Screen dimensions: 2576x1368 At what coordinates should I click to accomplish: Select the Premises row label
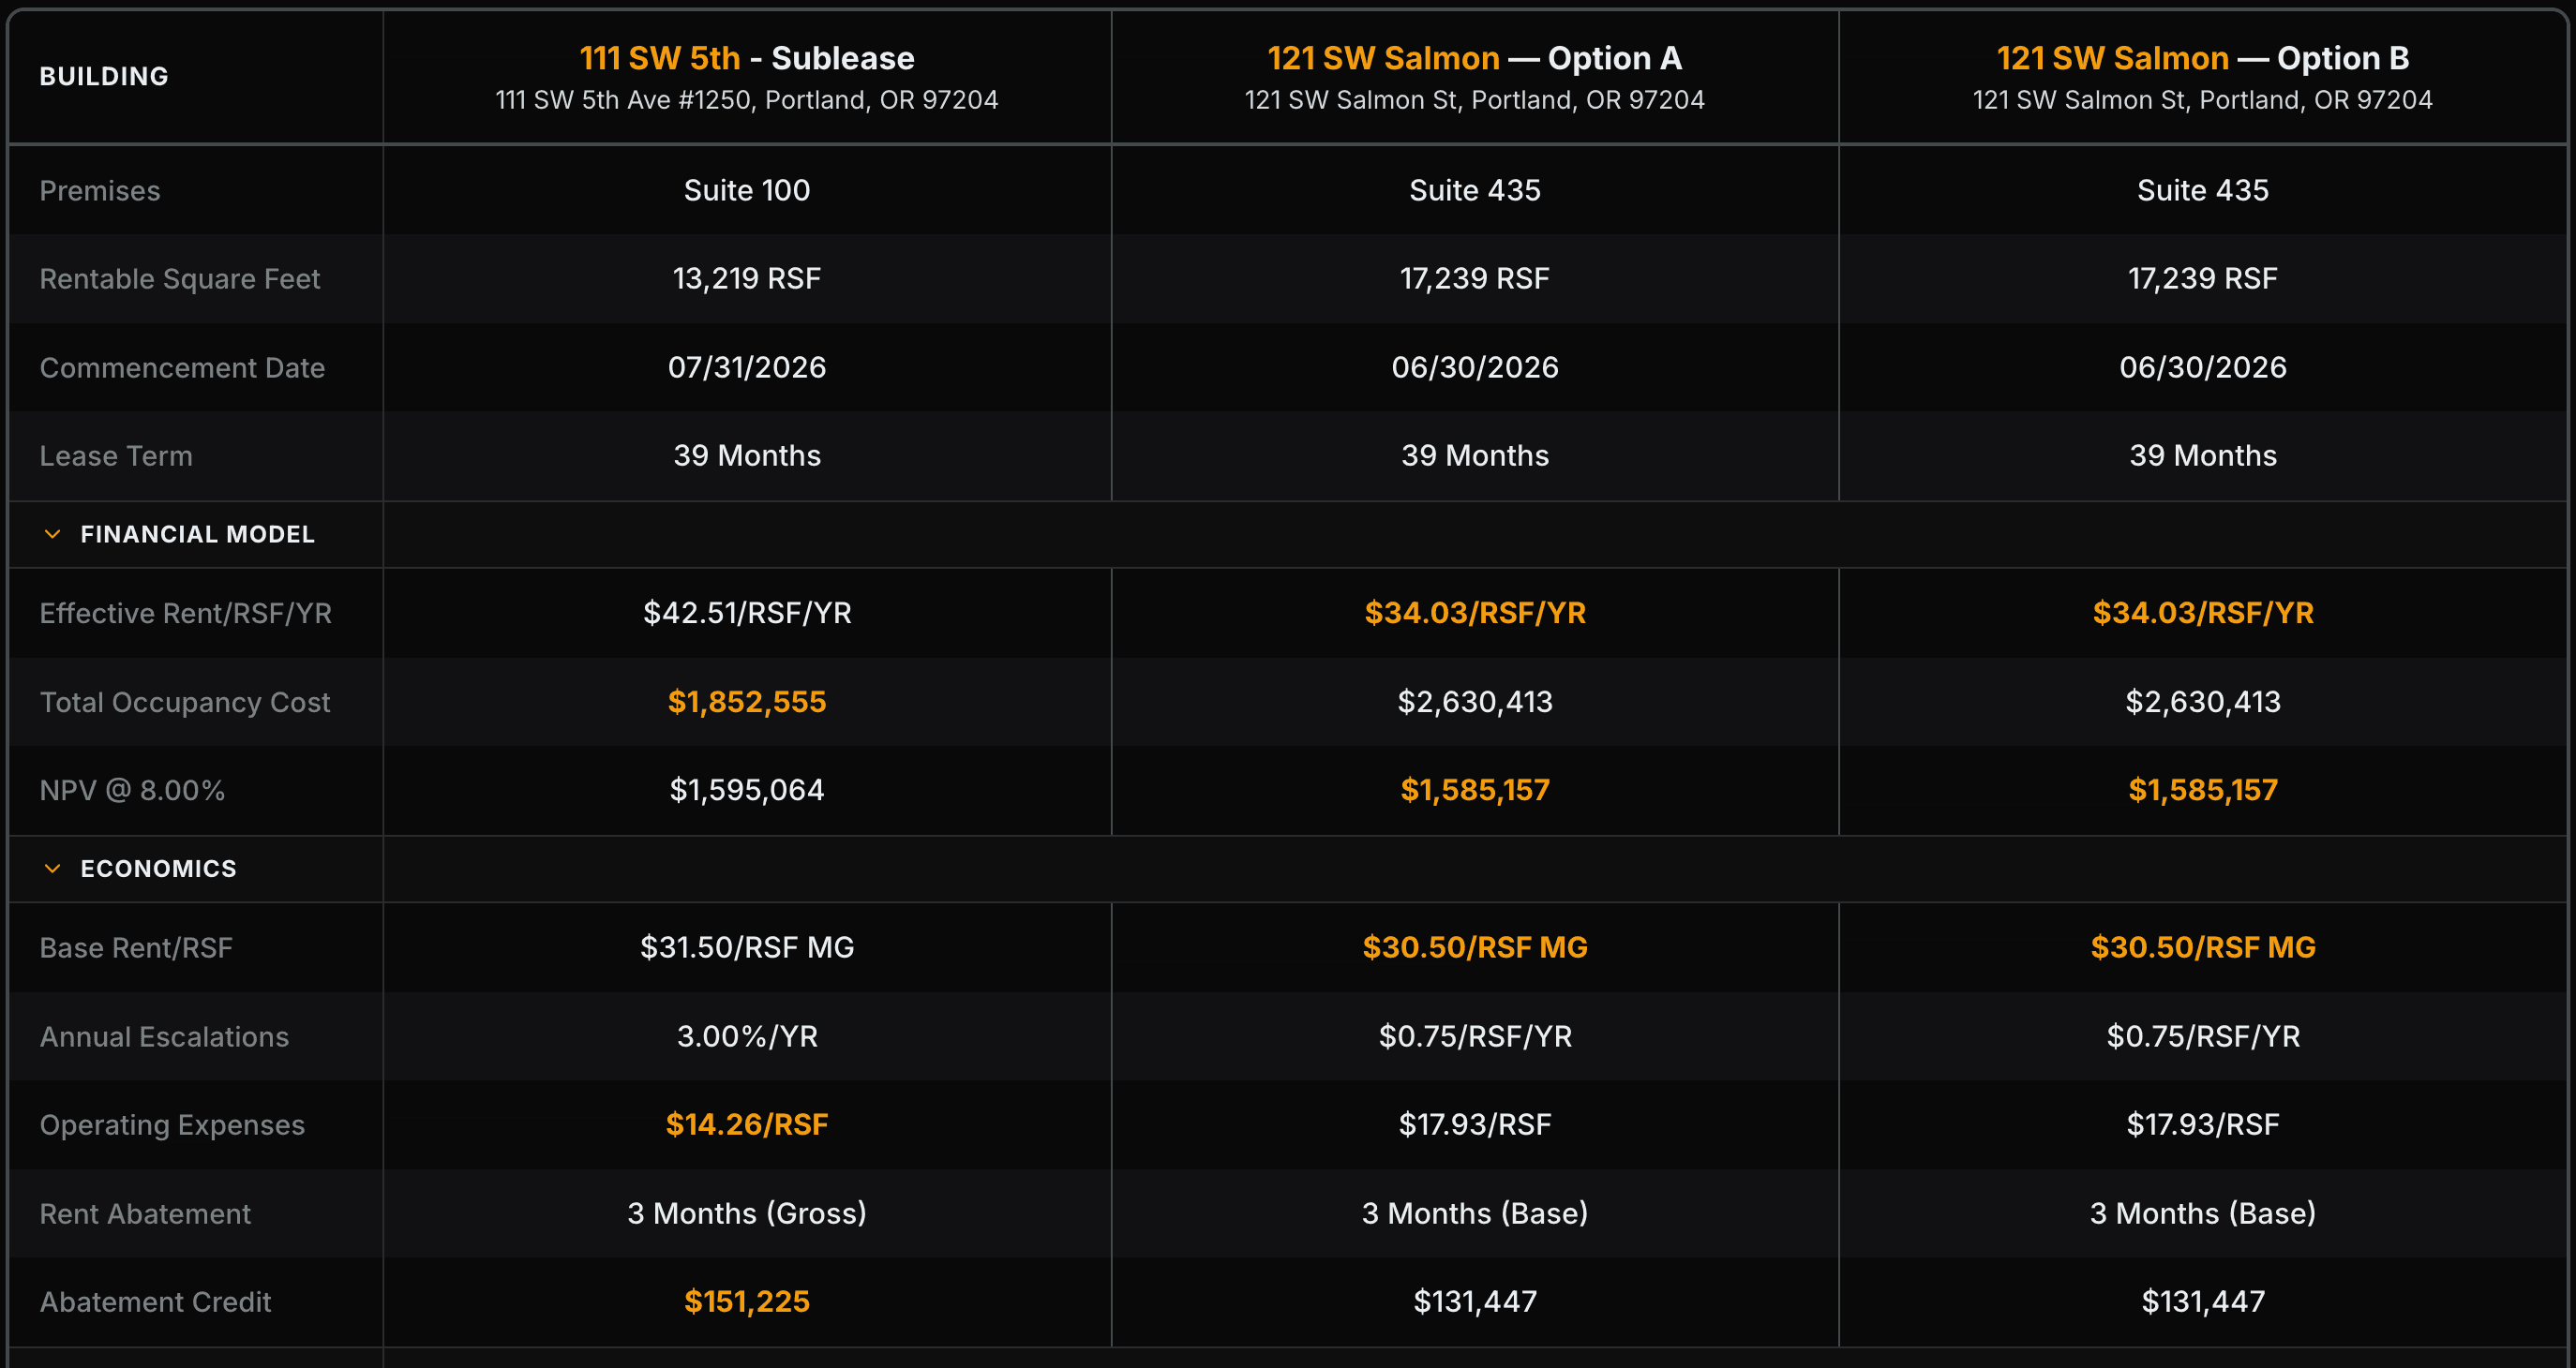pos(99,190)
